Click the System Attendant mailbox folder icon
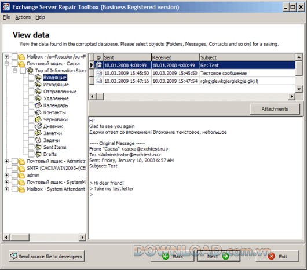Image resolution: width=307 pixels, height=270 pixels. click(21, 189)
